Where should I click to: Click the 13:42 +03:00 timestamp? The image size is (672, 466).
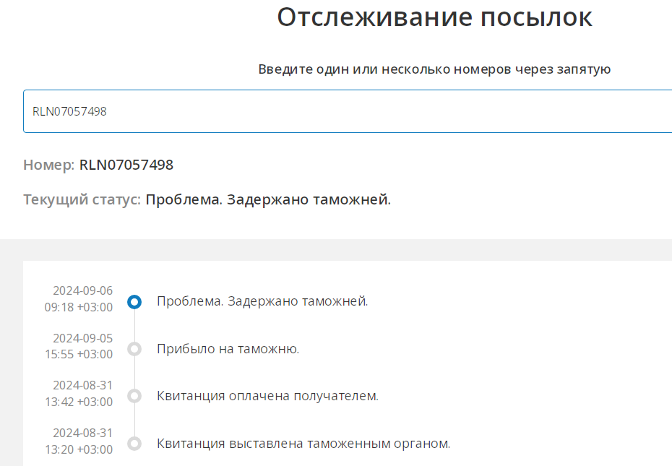78,402
